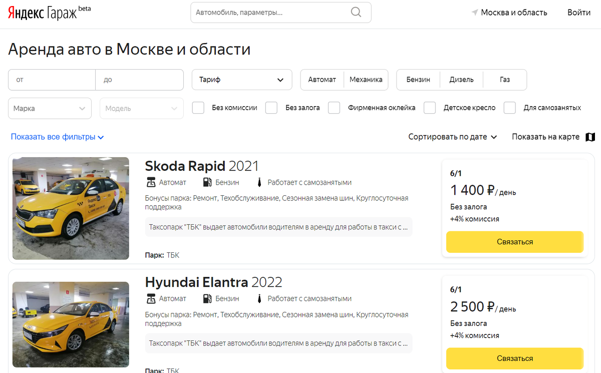Open the Skoda Rapid taxi photo

[71, 208]
